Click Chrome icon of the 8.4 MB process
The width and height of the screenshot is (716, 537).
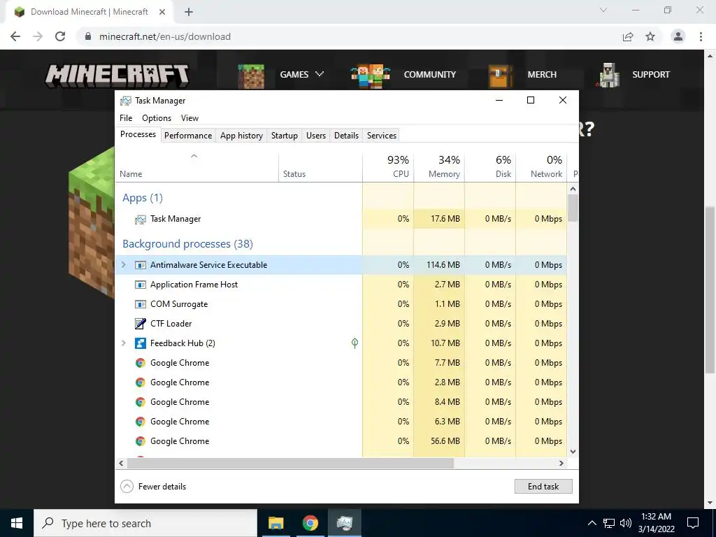pyautogui.click(x=140, y=402)
